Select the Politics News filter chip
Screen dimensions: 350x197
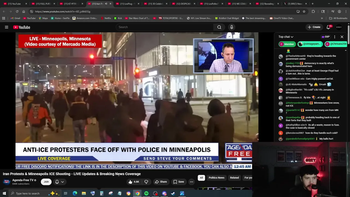[x=216, y=178]
